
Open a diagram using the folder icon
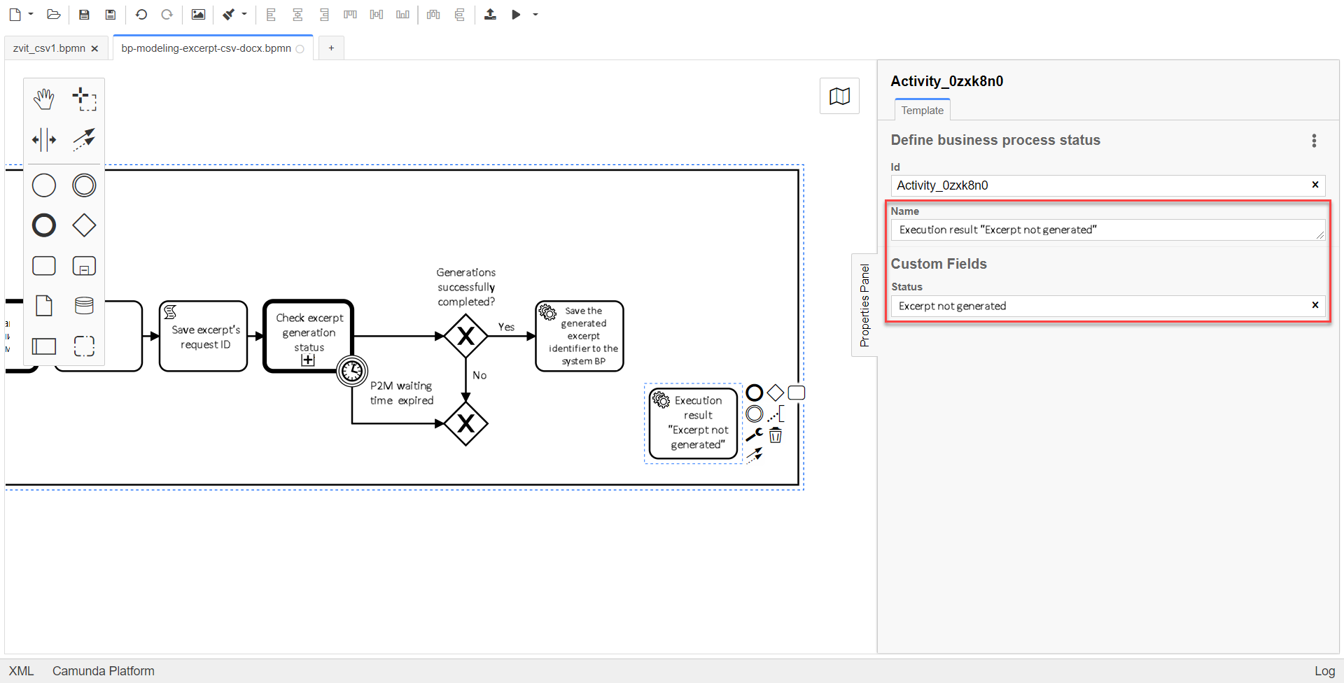[x=53, y=14]
